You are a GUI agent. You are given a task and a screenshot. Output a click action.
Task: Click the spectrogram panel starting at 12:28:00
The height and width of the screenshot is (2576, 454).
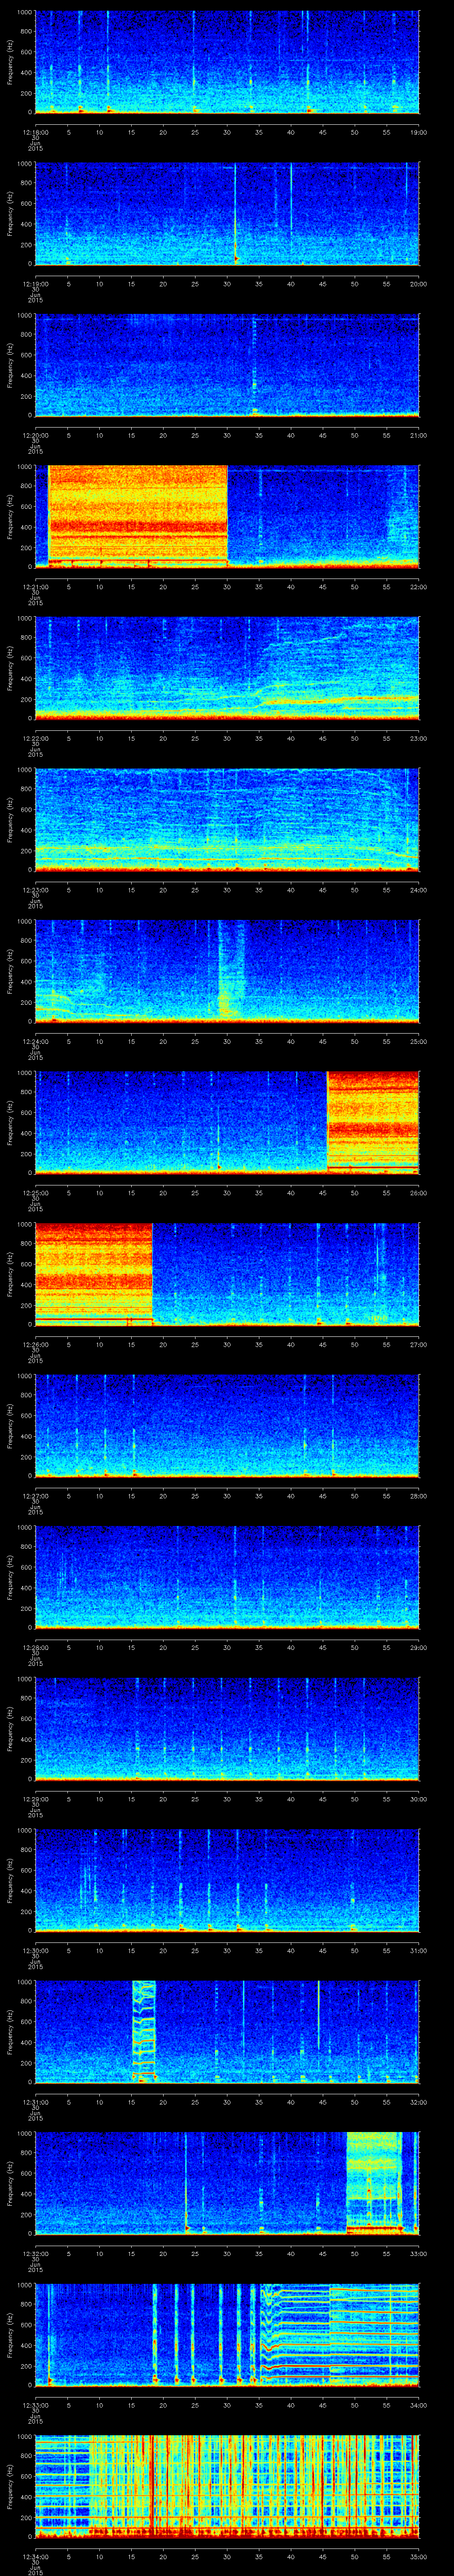(227, 1577)
